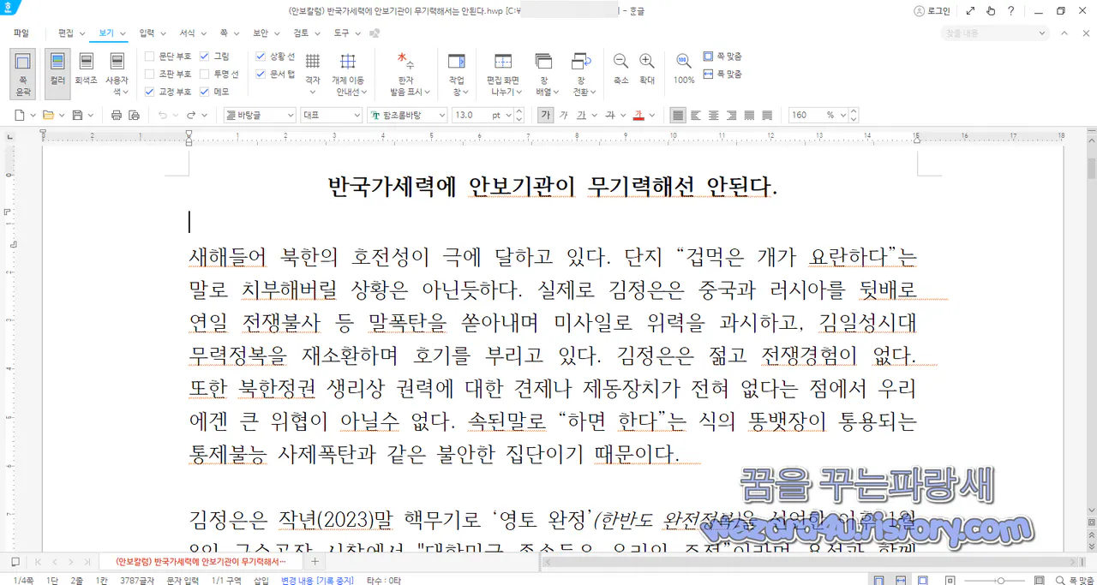Center-align the paragraph
Viewport: 1097px width, 585px height.
coord(714,115)
